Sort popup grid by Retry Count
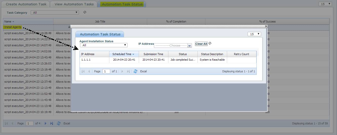The height and width of the screenshot is (135, 337). (x=241, y=54)
